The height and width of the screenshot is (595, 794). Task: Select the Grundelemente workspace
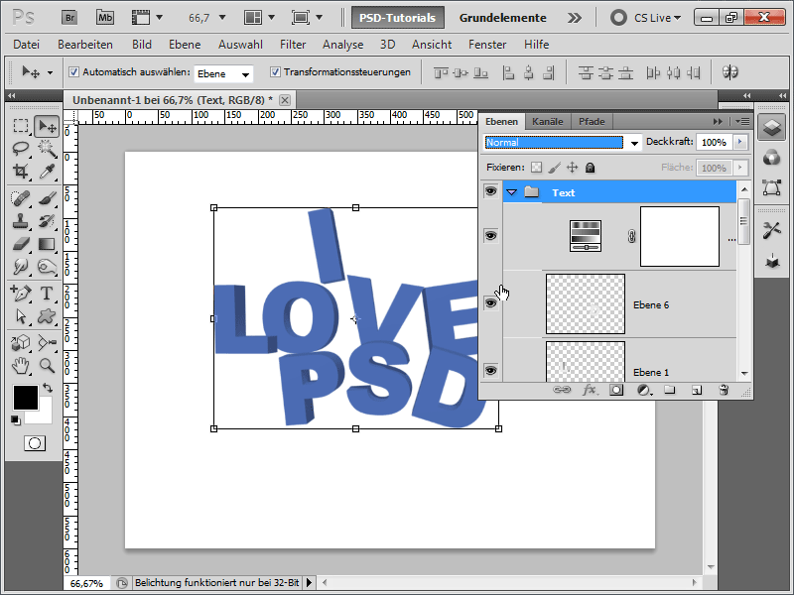click(503, 18)
